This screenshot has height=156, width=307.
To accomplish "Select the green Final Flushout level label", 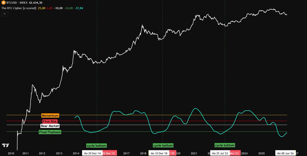I will [50, 132].
